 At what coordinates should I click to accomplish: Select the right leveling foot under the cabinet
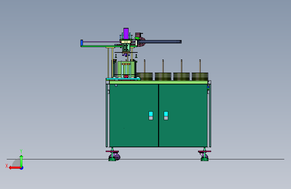[204, 155]
